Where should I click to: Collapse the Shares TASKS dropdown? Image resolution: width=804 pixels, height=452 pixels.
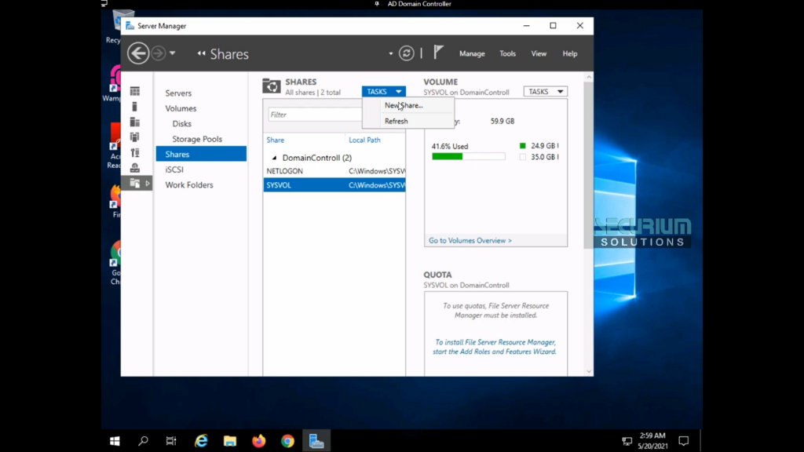click(383, 91)
